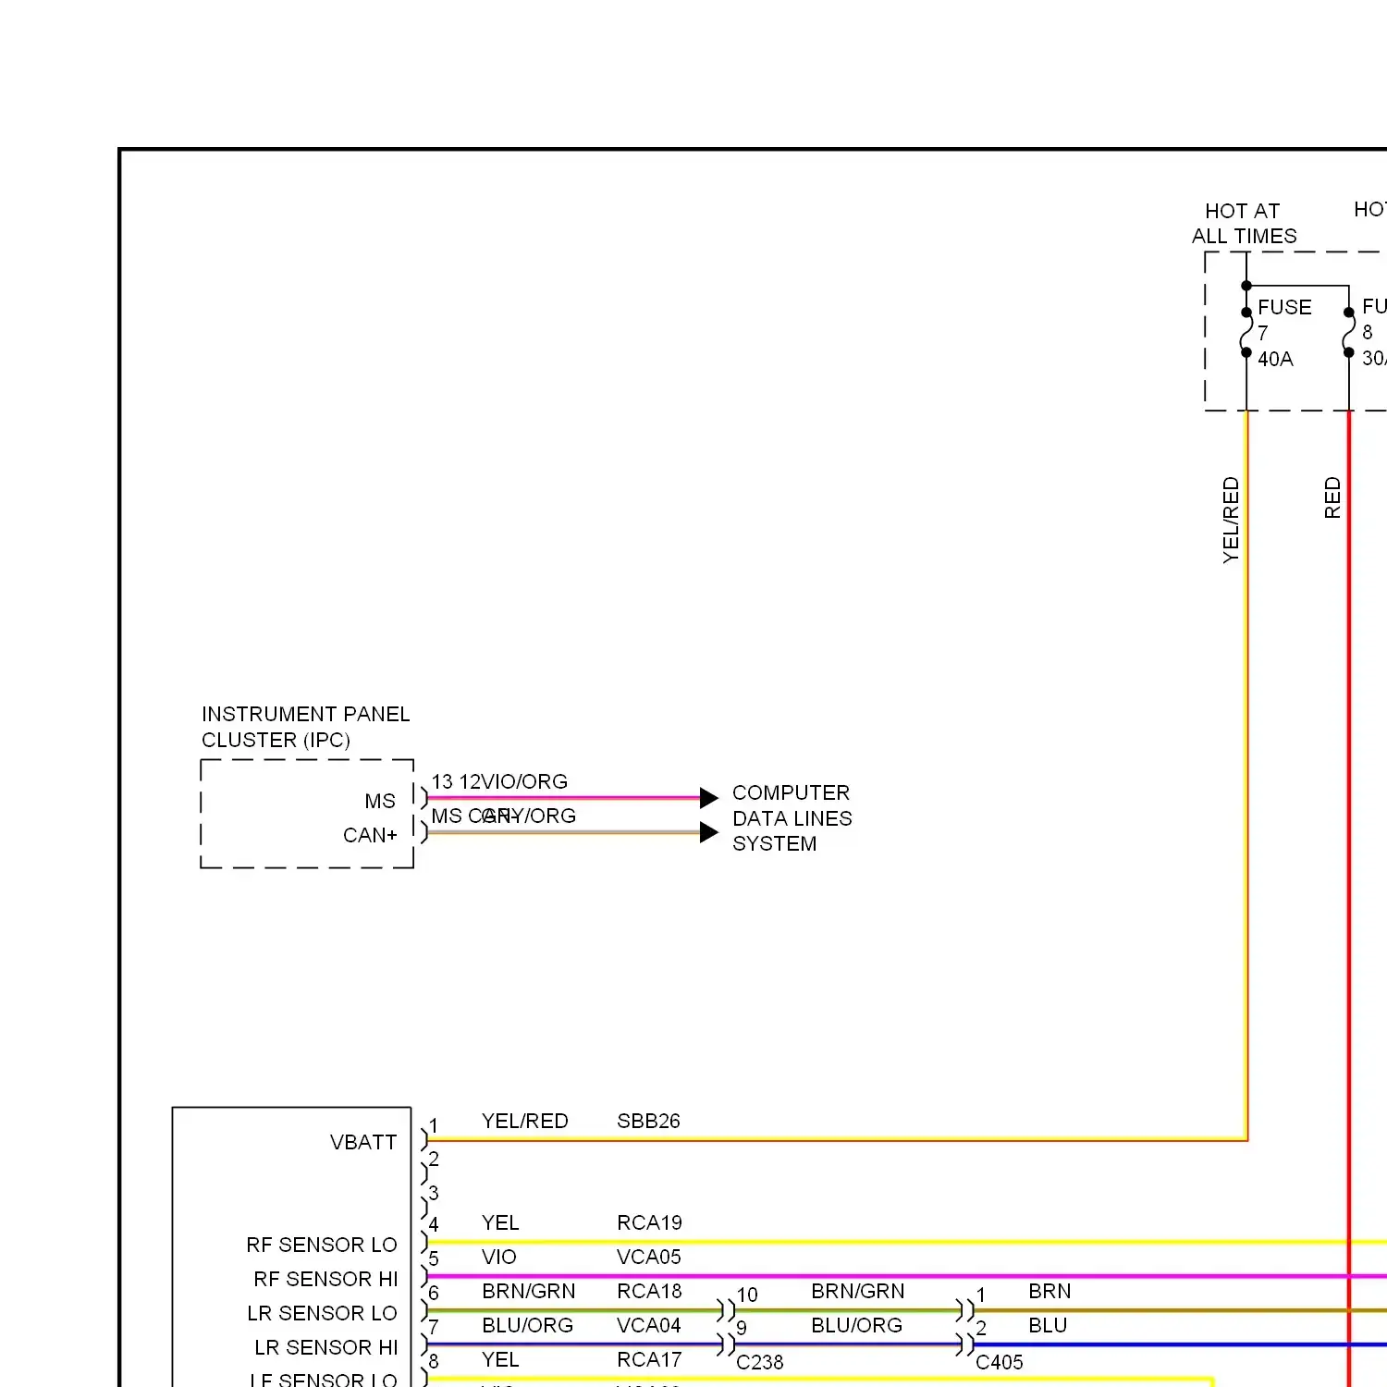The image size is (1387, 1387).
Task: Select the vertical "YEL/RED" wire label below fuse 7
Action: 1231,520
